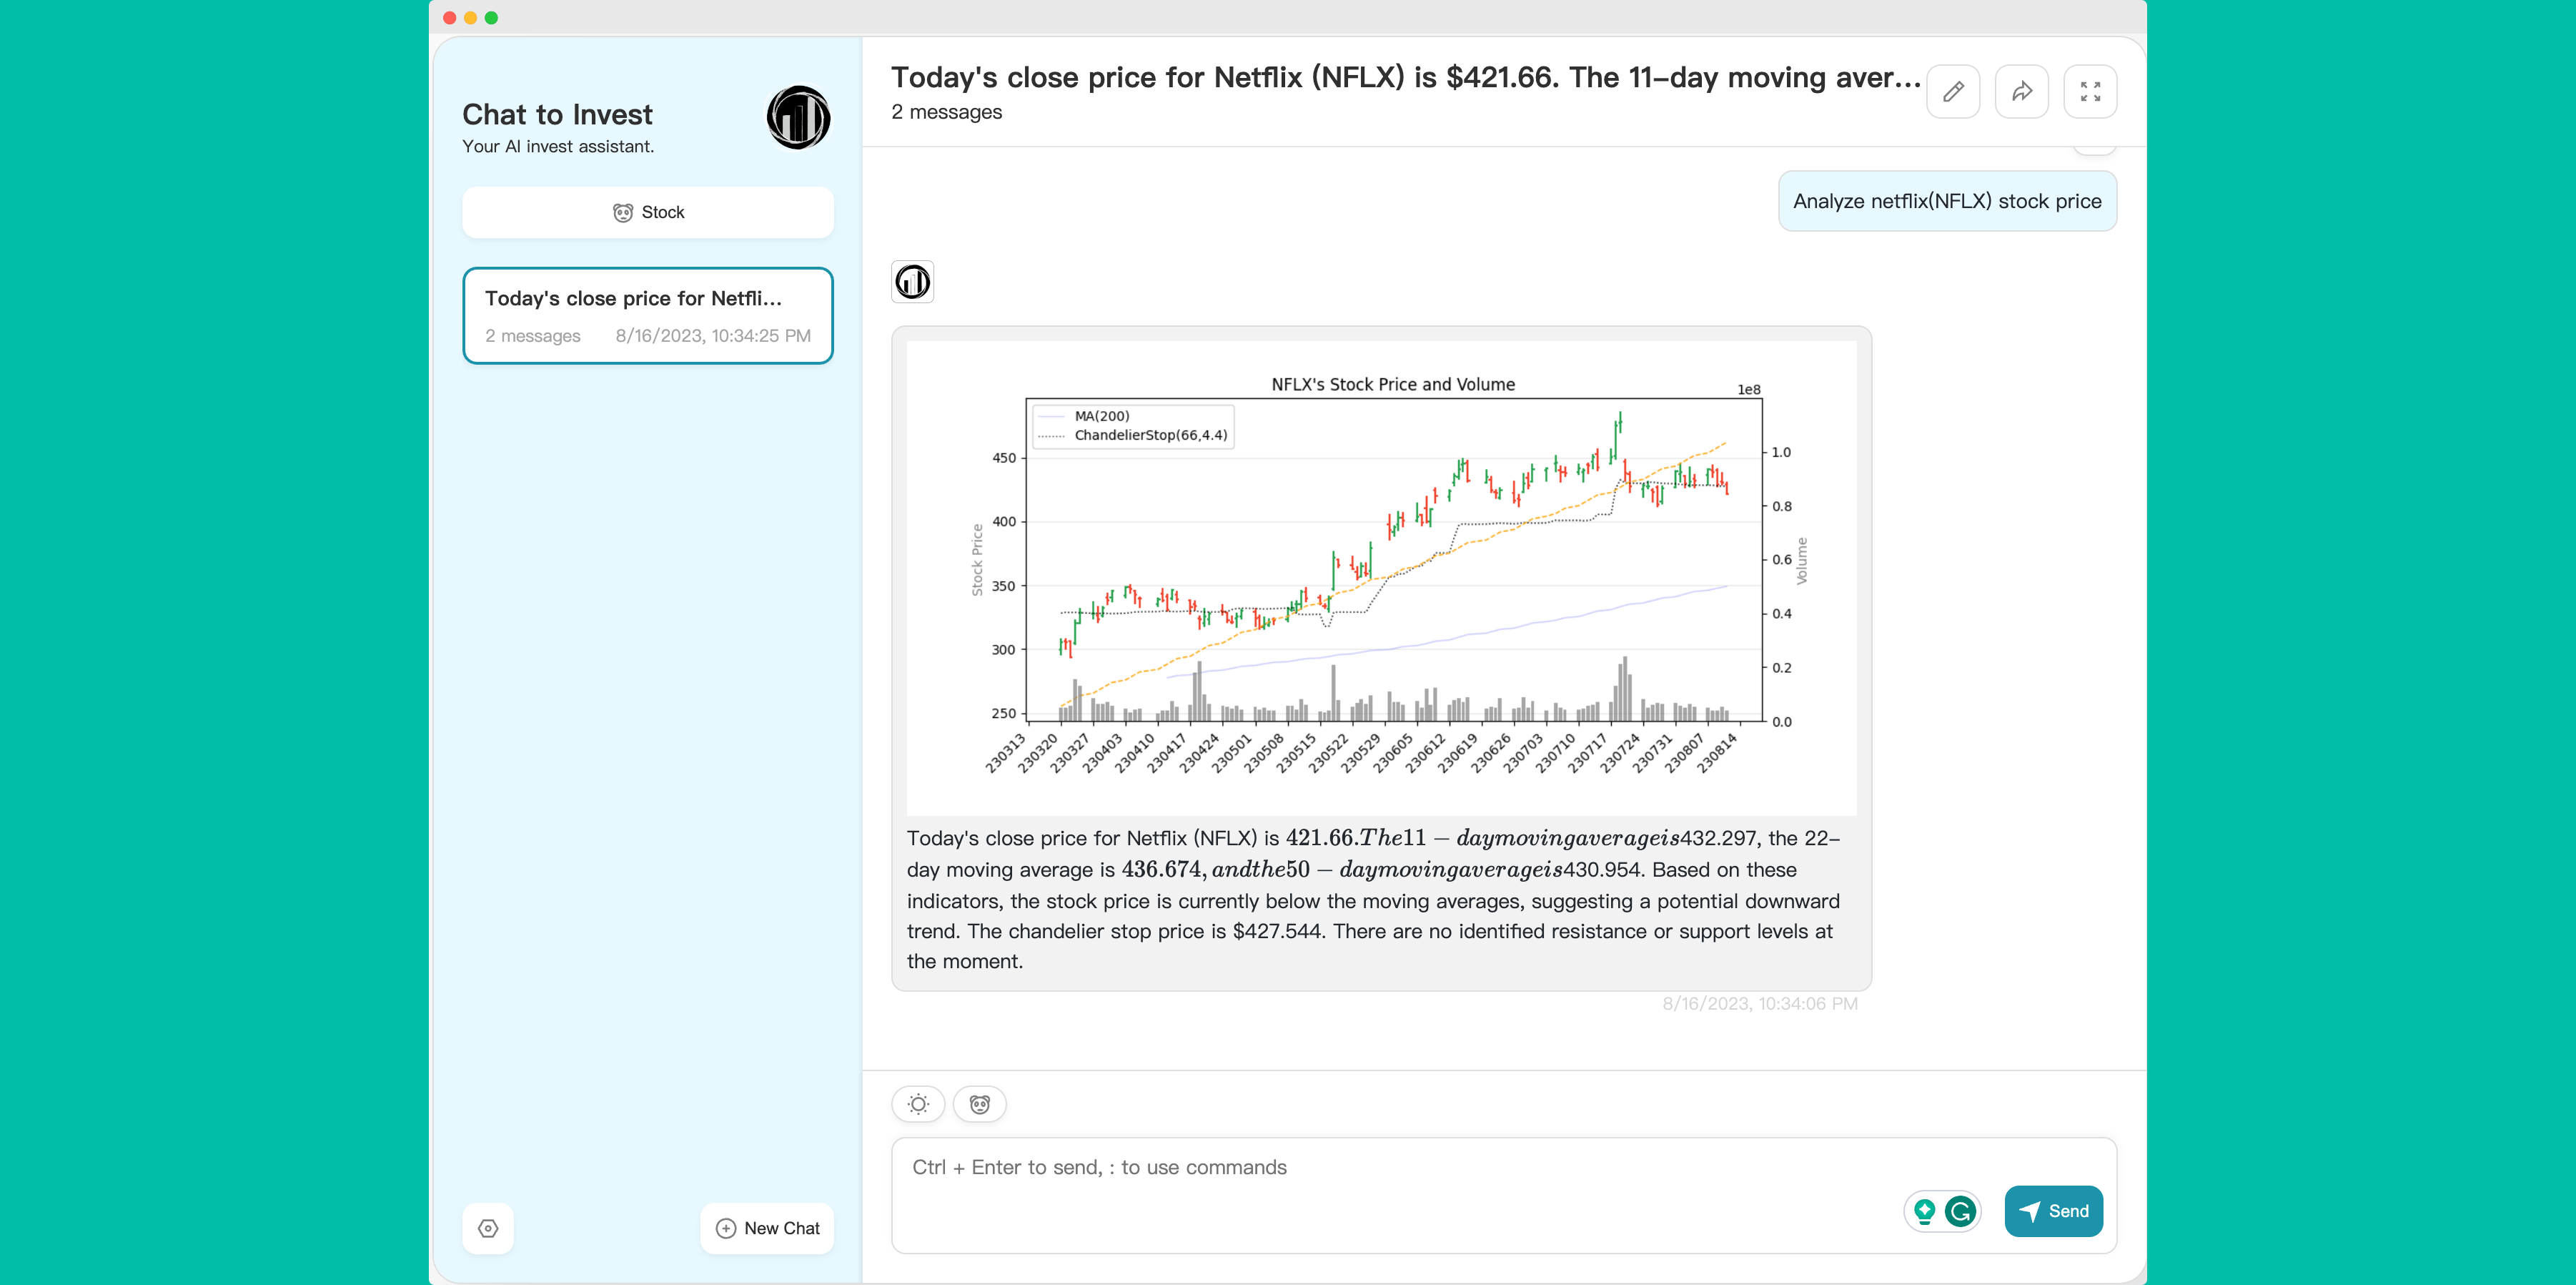Share the conversation using the share arrow icon
This screenshot has width=2576, height=1285.
point(2022,91)
